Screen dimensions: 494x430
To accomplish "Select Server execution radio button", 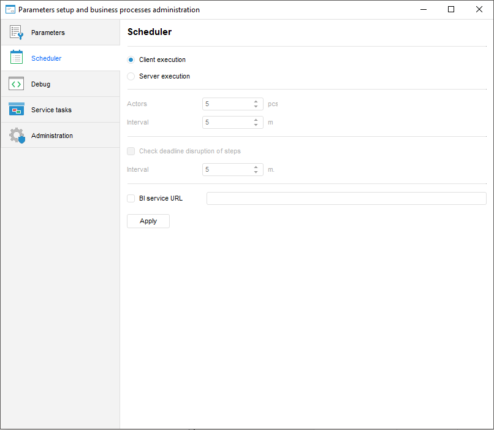I will 131,77.
